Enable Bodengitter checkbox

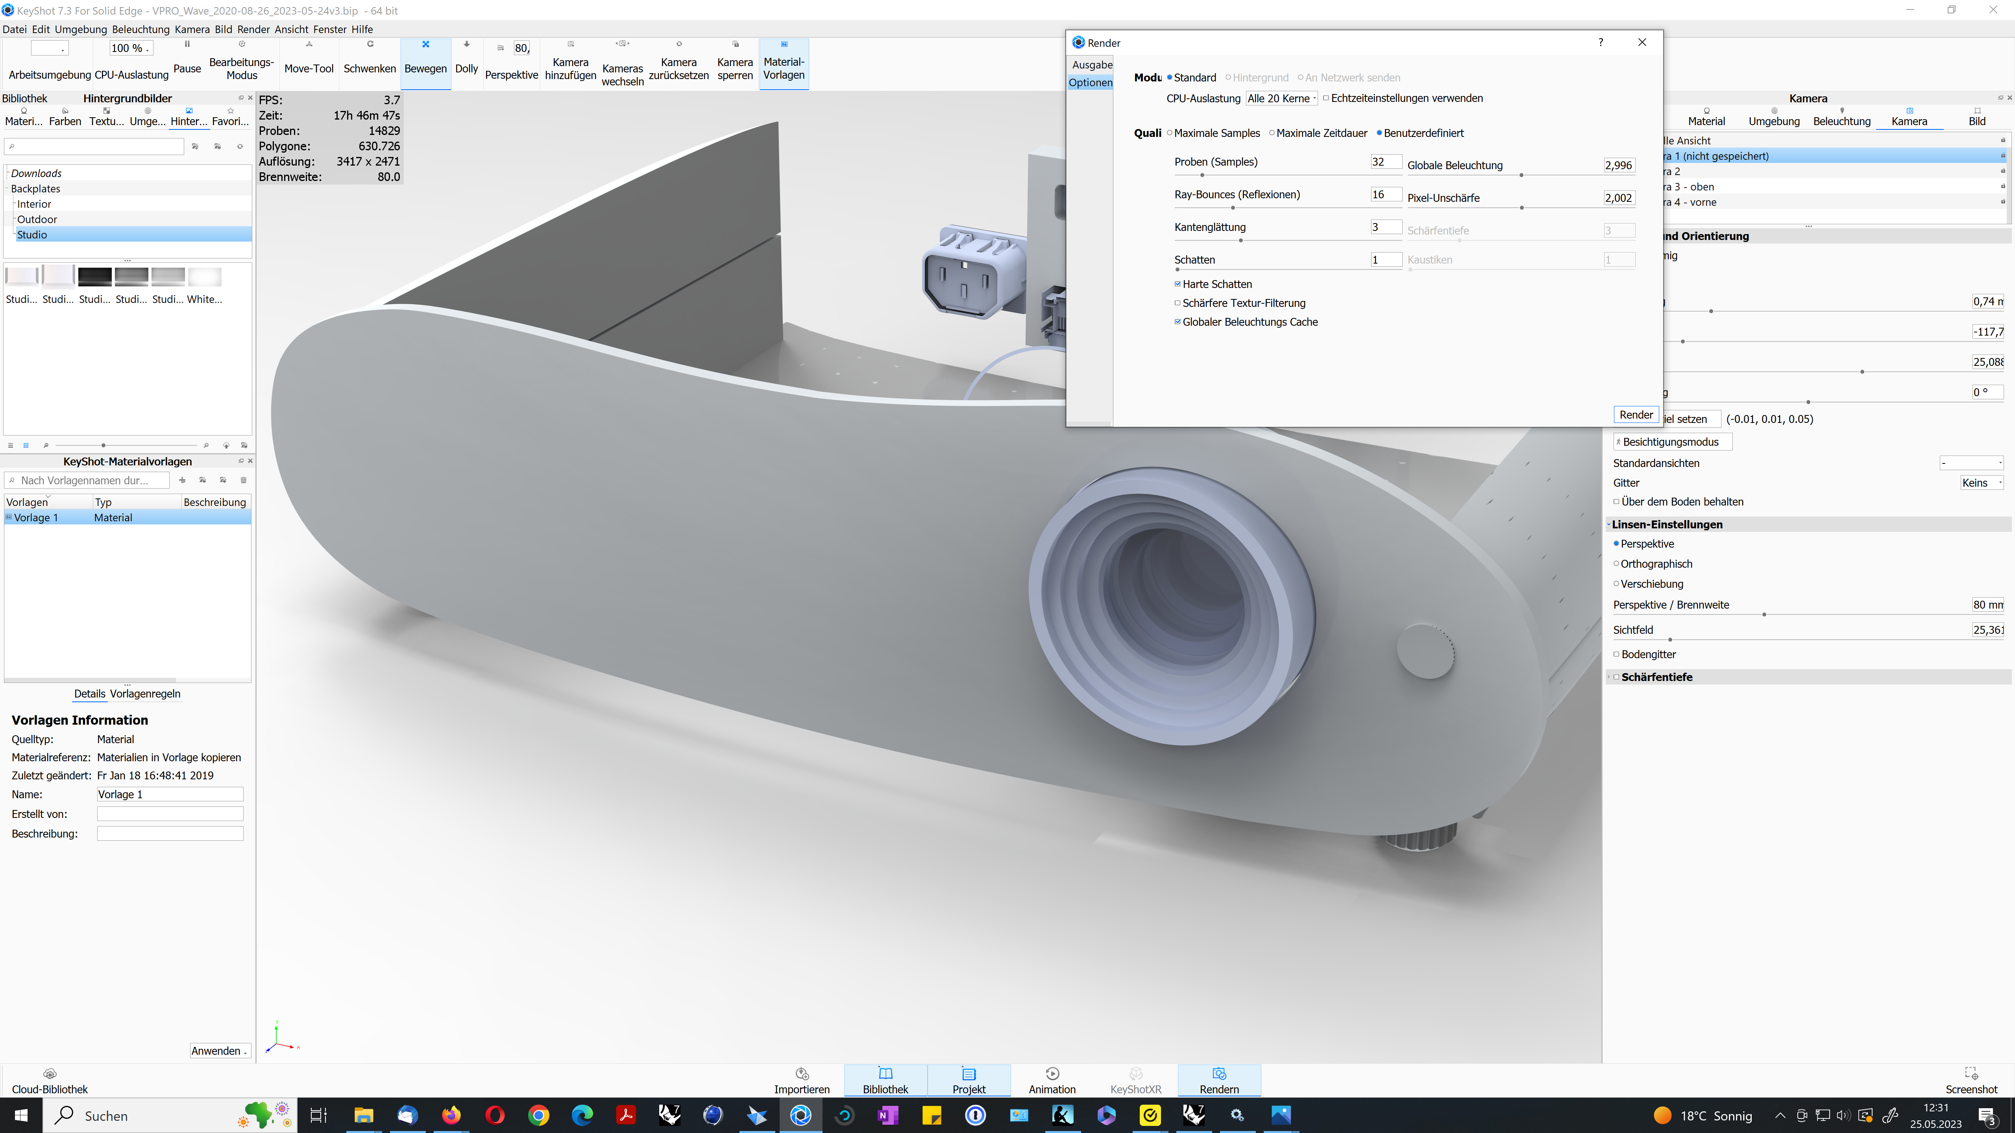point(1617,654)
